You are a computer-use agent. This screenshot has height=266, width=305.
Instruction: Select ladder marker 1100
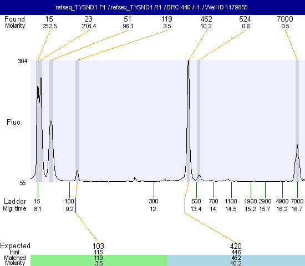click(x=231, y=201)
